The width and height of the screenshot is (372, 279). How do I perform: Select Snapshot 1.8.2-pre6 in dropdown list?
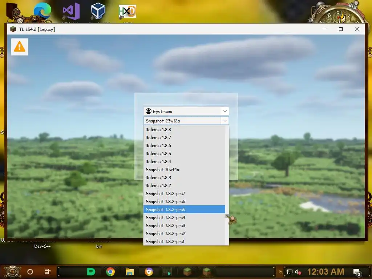(184, 202)
